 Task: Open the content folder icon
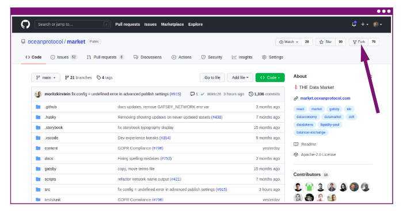(x=38, y=148)
